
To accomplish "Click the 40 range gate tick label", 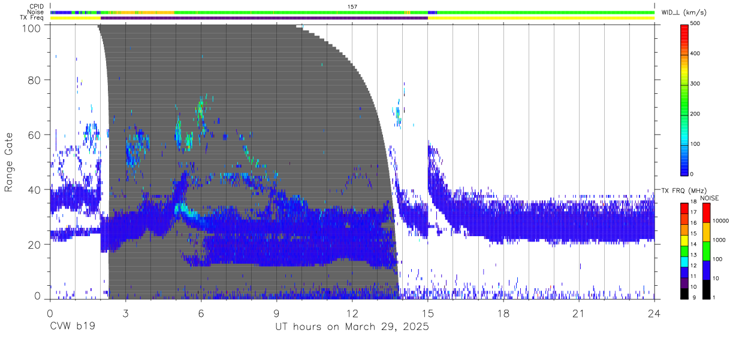I will (35, 190).
